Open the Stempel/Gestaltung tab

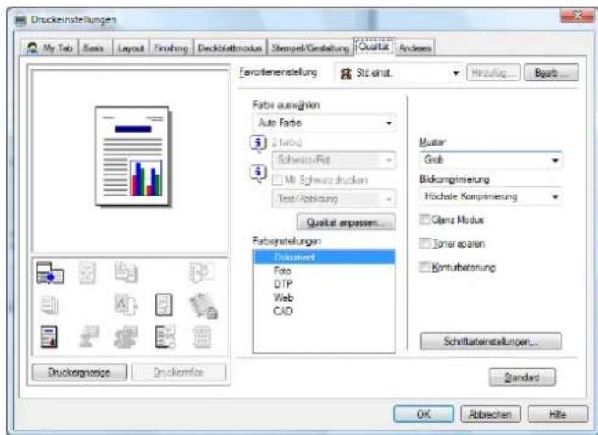coord(311,48)
